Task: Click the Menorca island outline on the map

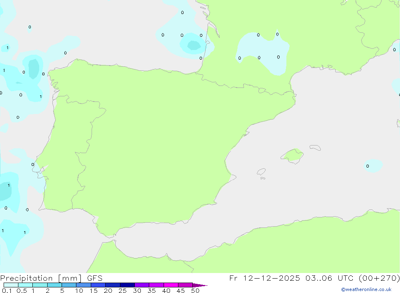Action: [315, 147]
